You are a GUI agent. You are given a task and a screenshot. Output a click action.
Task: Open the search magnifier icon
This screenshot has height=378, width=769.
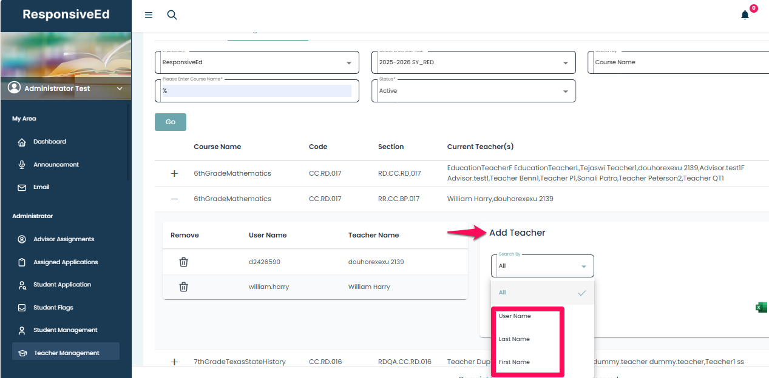tap(172, 15)
